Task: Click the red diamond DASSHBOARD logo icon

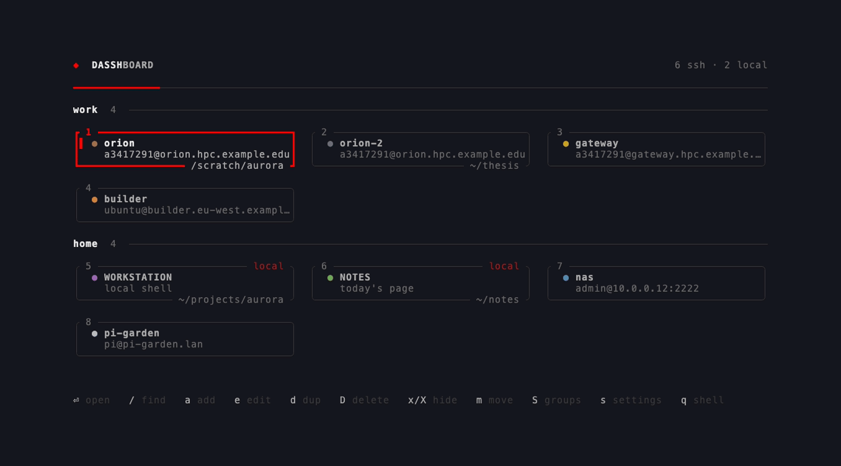Action: (x=76, y=65)
